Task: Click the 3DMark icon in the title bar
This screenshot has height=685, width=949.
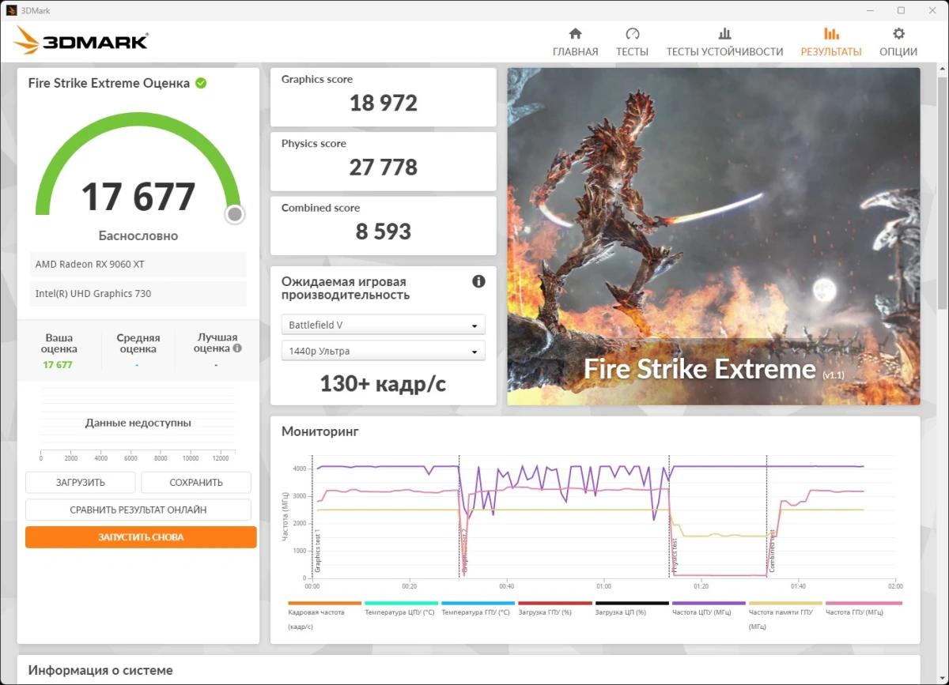Action: tap(11, 10)
